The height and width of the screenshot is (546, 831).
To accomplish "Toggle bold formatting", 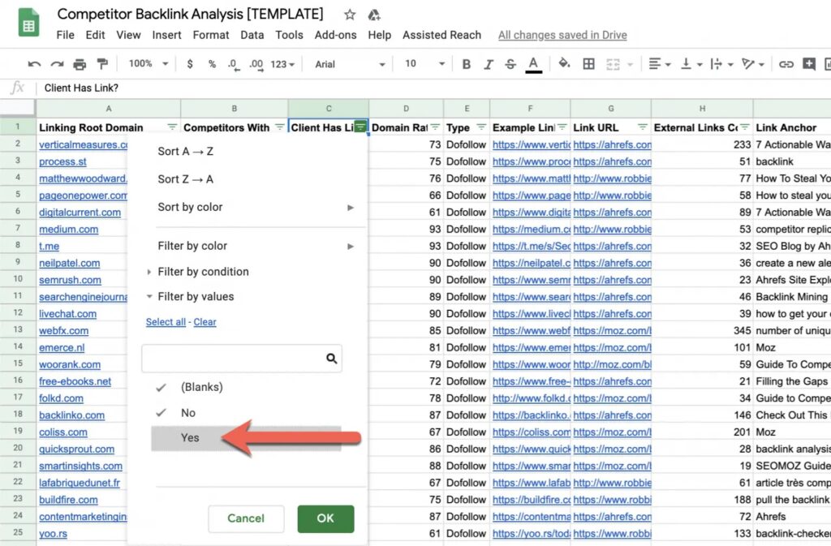I will [x=467, y=64].
